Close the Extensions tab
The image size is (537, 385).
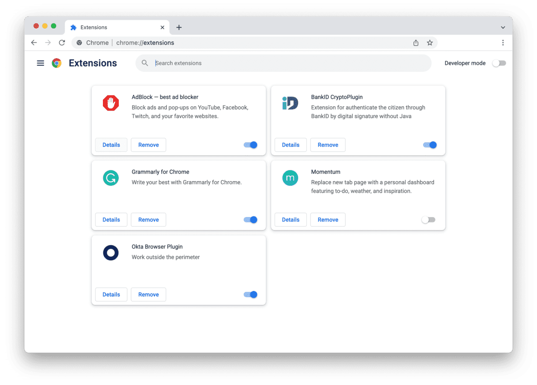click(x=162, y=27)
